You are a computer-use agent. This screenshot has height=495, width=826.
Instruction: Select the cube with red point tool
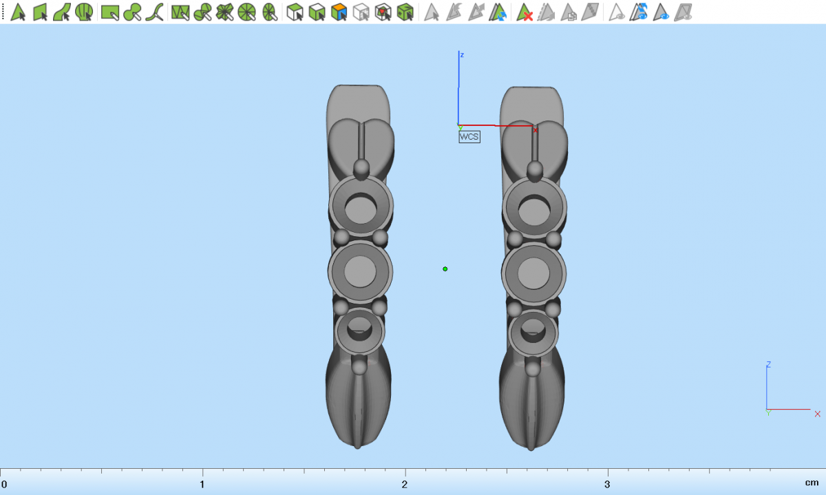coord(384,12)
